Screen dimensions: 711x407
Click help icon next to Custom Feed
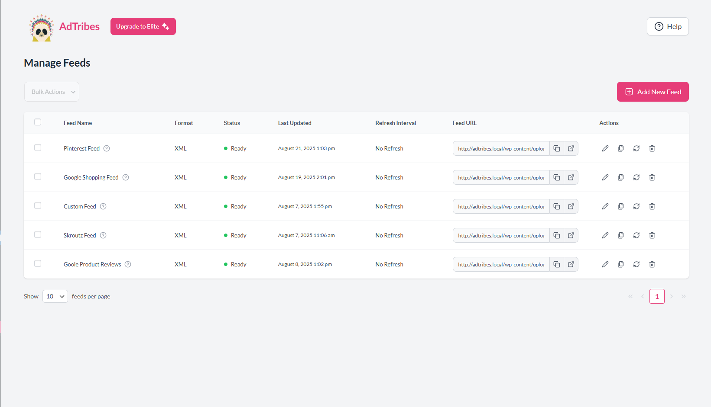point(103,206)
